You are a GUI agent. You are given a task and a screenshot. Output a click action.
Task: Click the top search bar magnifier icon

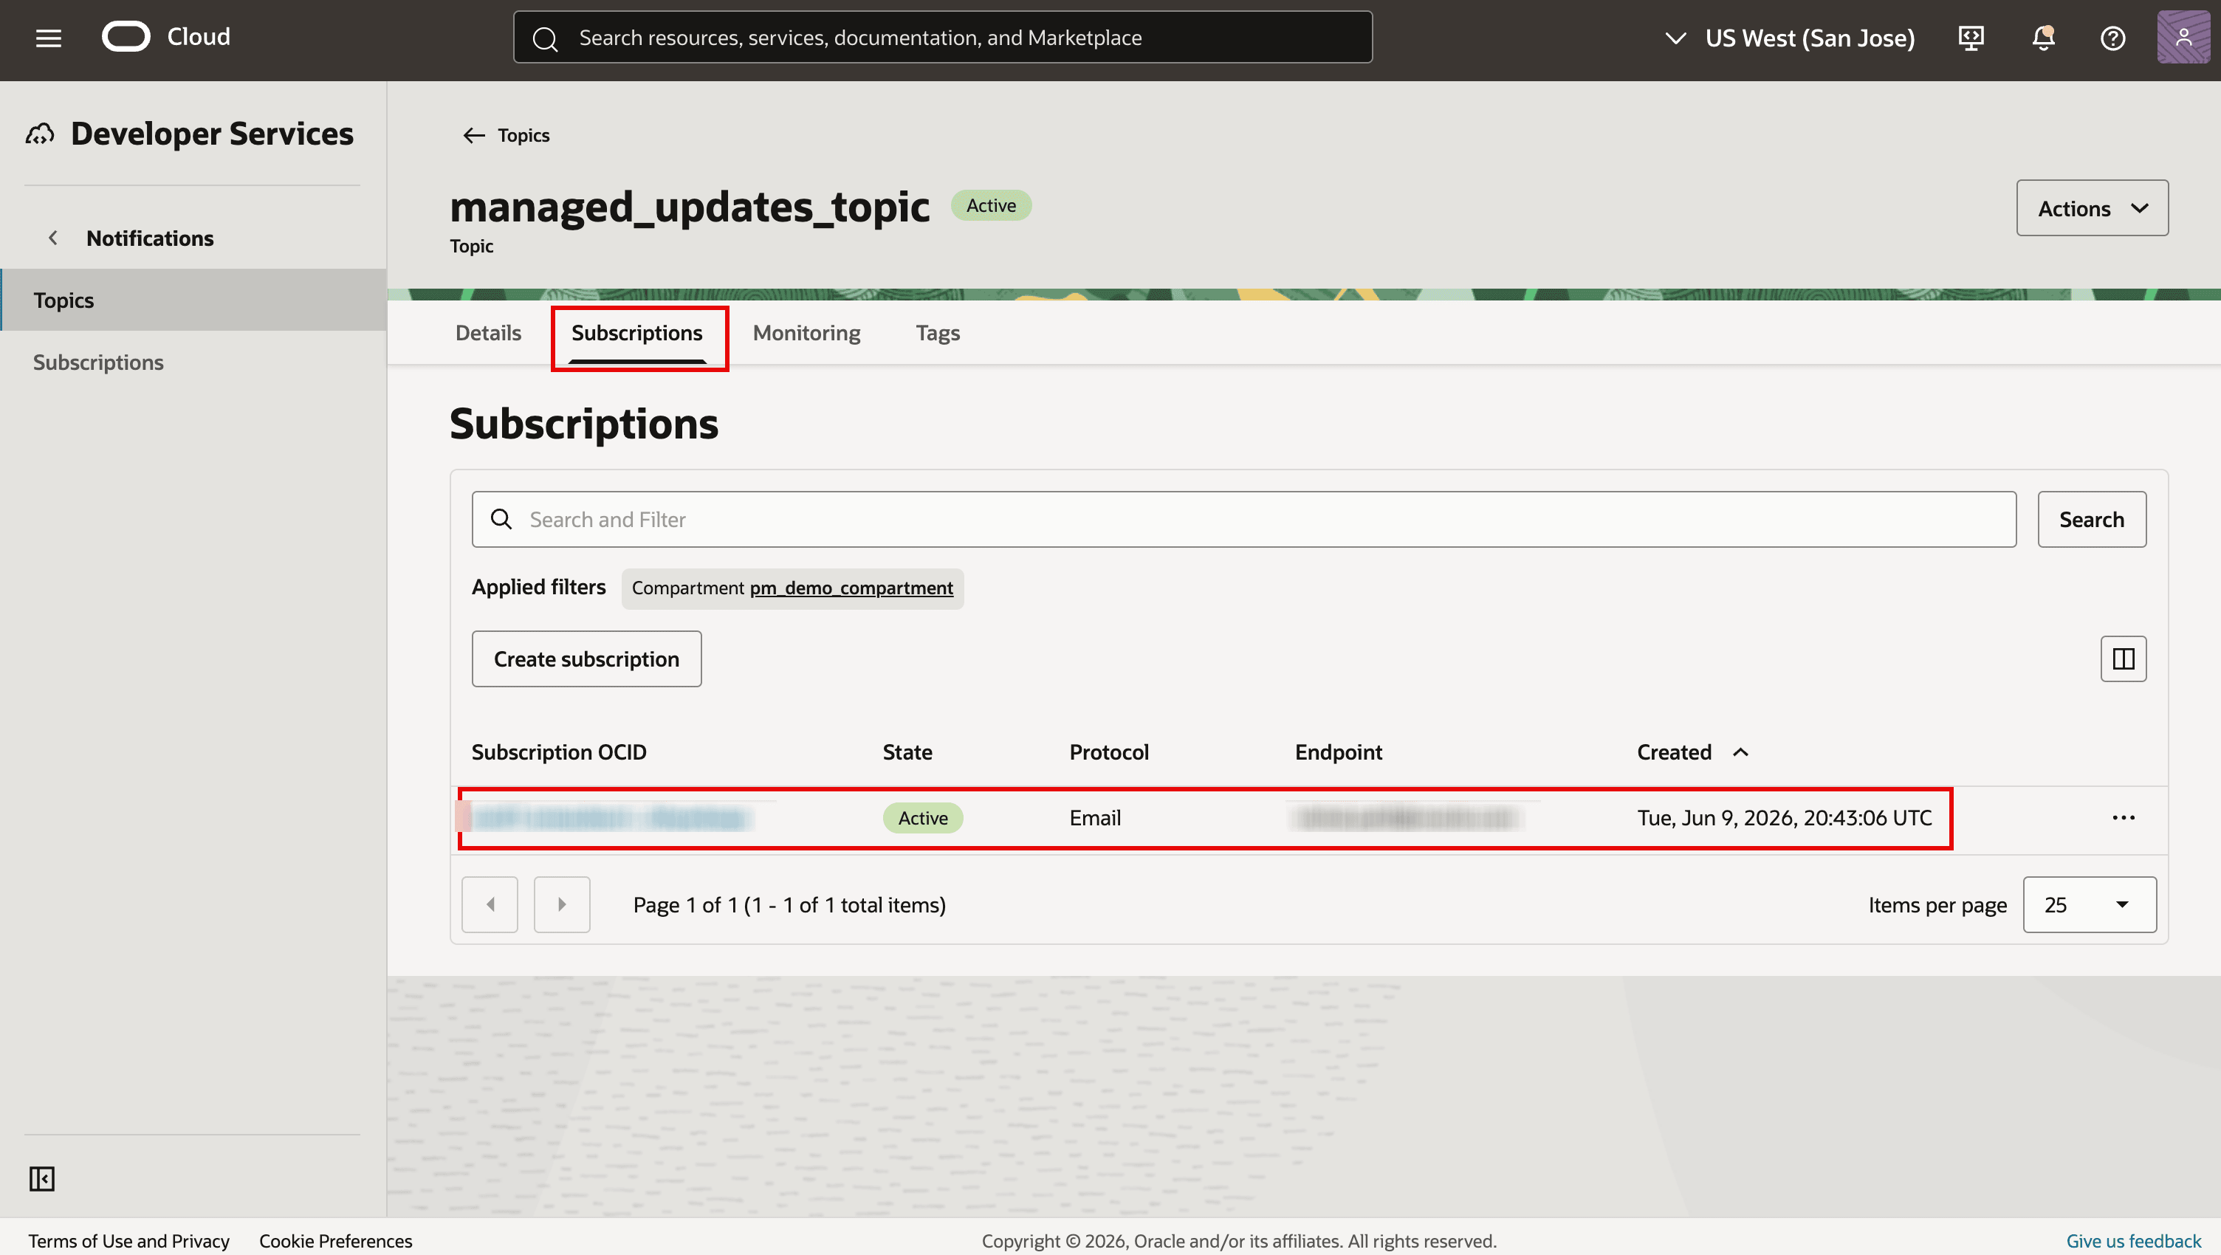point(544,38)
